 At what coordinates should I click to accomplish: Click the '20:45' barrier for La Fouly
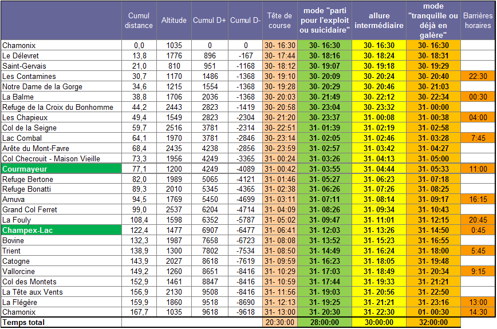[478, 220]
